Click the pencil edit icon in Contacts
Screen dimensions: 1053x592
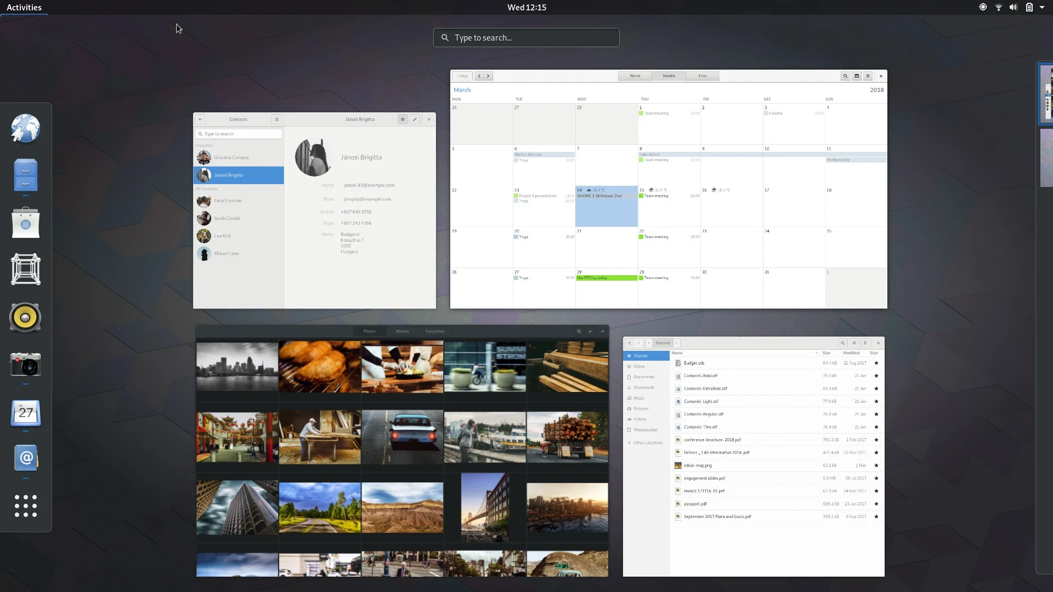[x=415, y=119]
